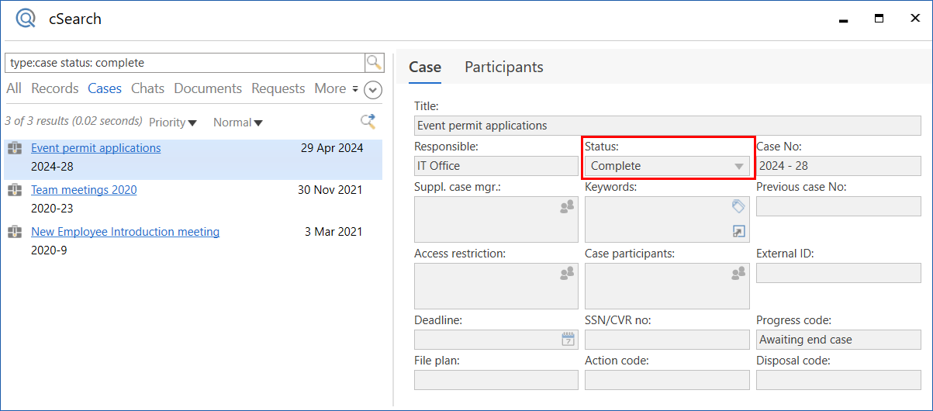The height and width of the screenshot is (411, 933).
Task: Click people icon in Suppl. case mgr. field
Action: tap(568, 206)
